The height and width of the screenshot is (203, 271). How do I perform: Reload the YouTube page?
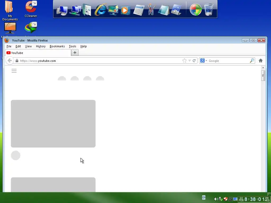click(194, 61)
